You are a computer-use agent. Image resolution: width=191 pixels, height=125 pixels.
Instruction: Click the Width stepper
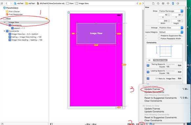pyautogui.click(x=169, y=21)
